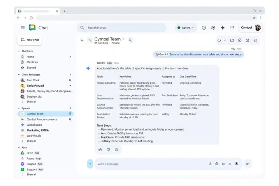Click the Search in chat field

122,28
